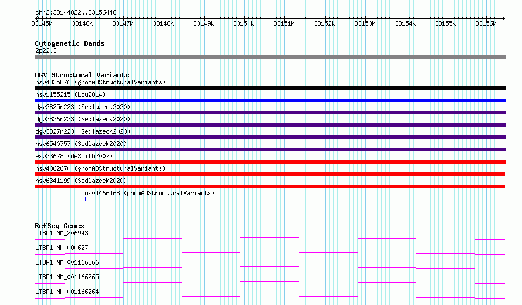Click the magenta line under LTBP1|NM_206943
The image size is (522, 305).
270,238
